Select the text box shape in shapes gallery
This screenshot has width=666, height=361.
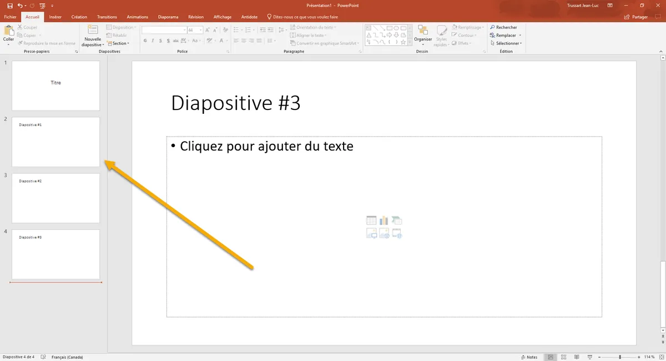click(368, 28)
